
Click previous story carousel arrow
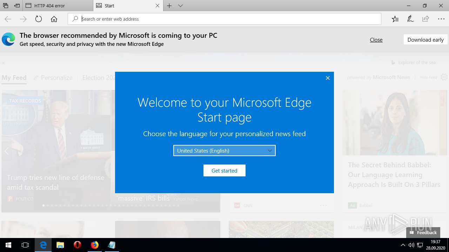(6, 151)
